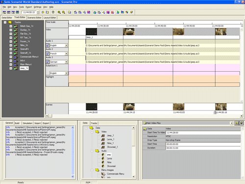Click the Video folder icon in Data tree
Viewport: 245px width, 184px height.
[x=98, y=131]
